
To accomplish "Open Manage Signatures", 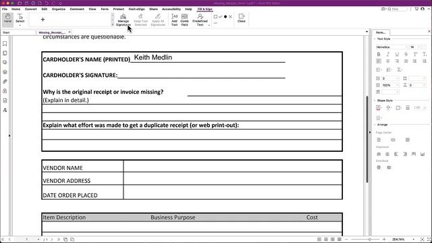I will (123, 20).
